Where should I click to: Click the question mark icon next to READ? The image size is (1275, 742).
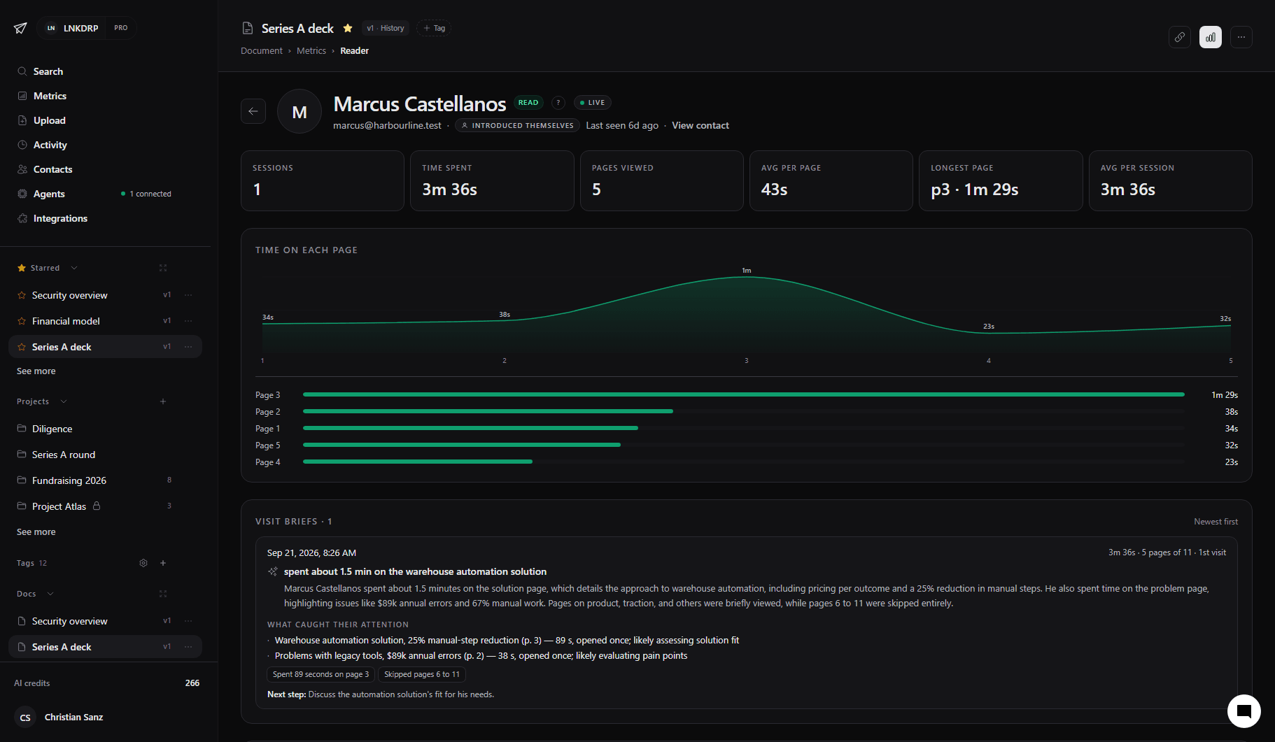(x=558, y=103)
